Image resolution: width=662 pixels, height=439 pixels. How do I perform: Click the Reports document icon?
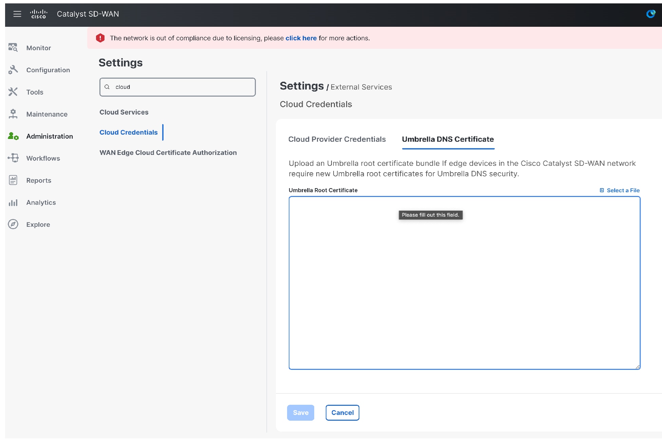(x=13, y=180)
